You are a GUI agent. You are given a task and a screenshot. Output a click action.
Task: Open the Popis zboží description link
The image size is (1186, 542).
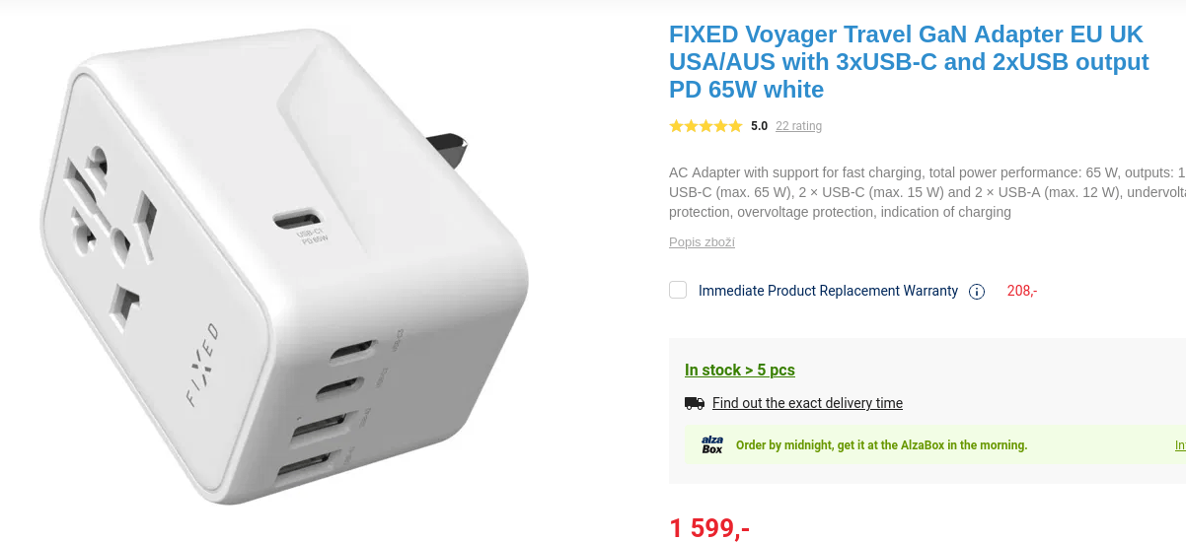702,242
